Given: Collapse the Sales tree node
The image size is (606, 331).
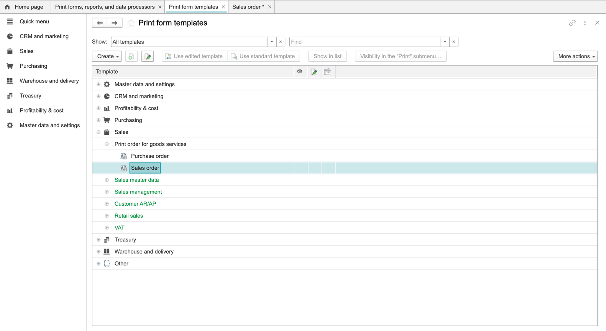Looking at the screenshot, I should 99,132.
